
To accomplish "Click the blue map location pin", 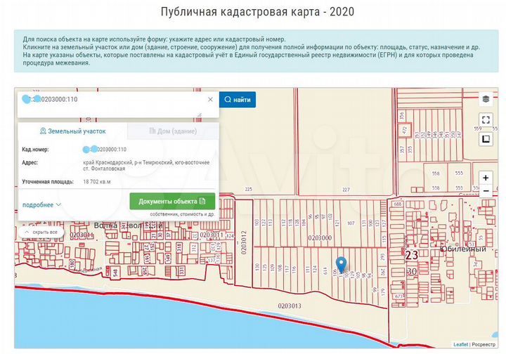I will point(341,265).
